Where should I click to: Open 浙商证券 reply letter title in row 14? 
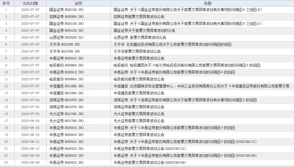click(x=185, y=100)
